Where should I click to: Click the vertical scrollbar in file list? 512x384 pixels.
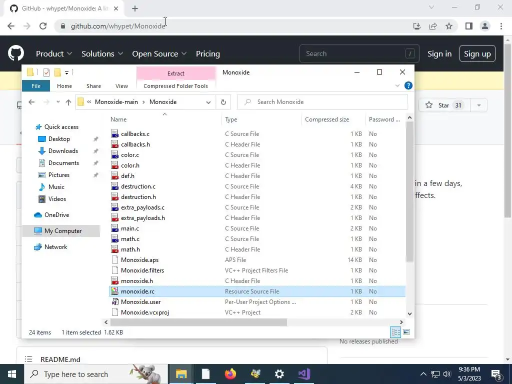click(409, 191)
